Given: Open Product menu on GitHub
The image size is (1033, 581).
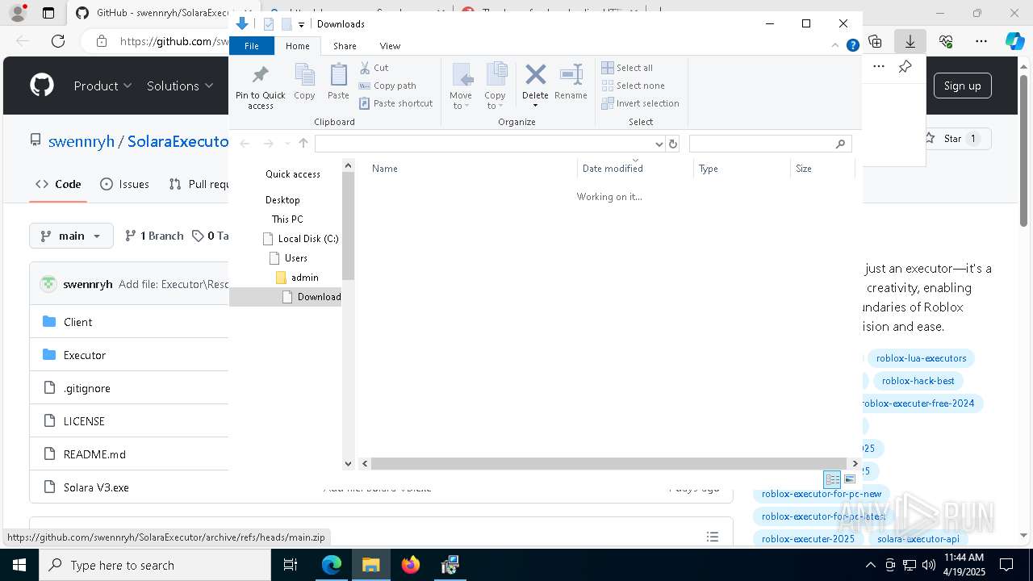Looking at the screenshot, I should (102, 86).
